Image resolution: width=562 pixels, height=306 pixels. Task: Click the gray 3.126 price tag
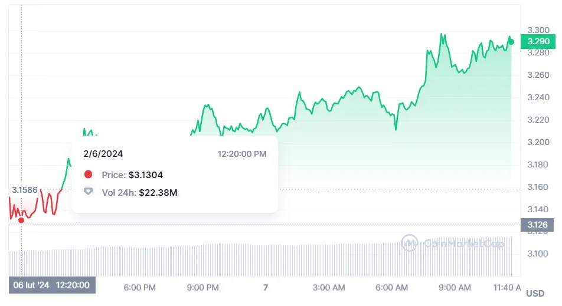click(538, 225)
